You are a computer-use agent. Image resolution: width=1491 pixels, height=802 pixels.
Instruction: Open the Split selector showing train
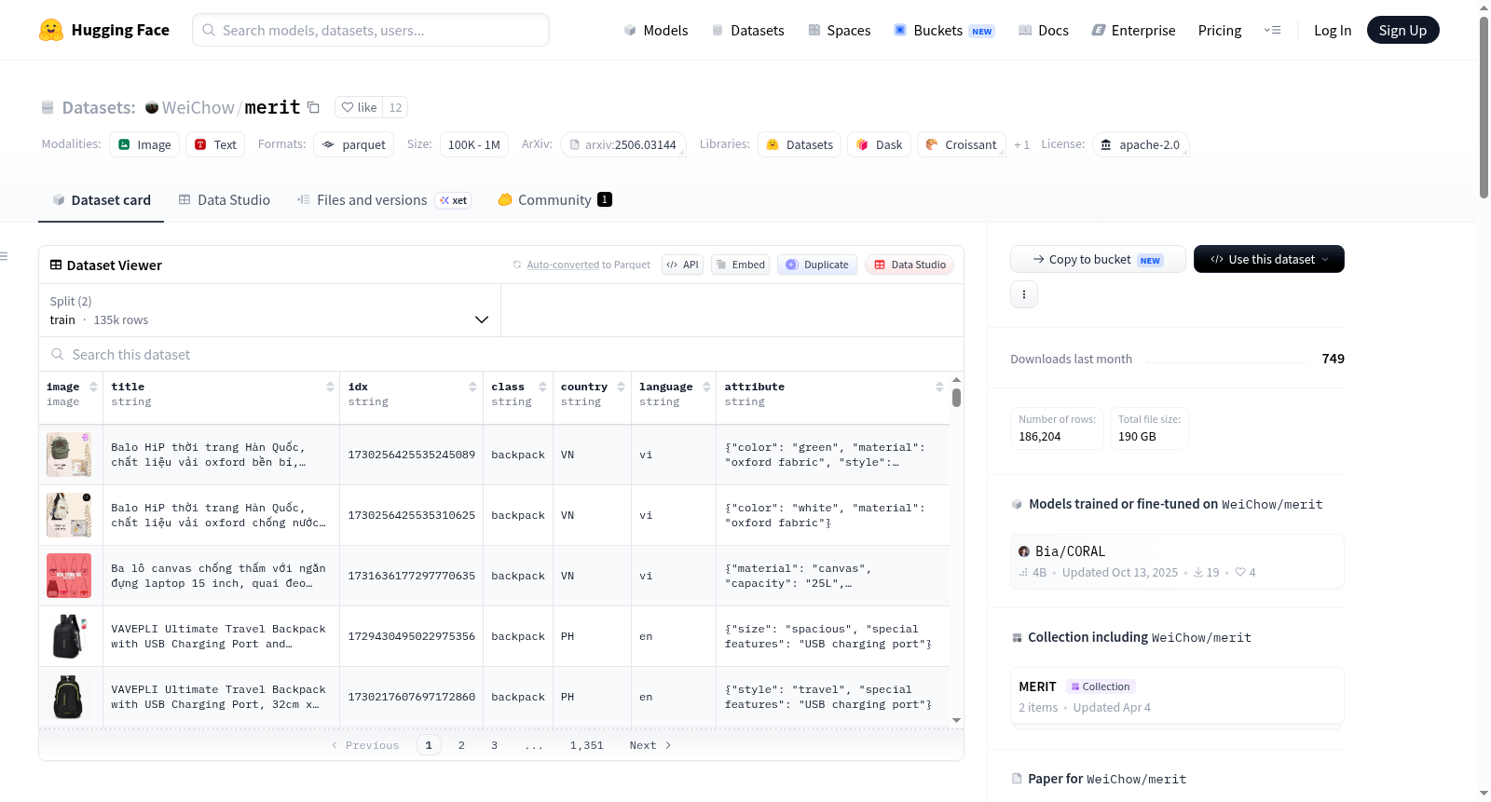[269, 310]
